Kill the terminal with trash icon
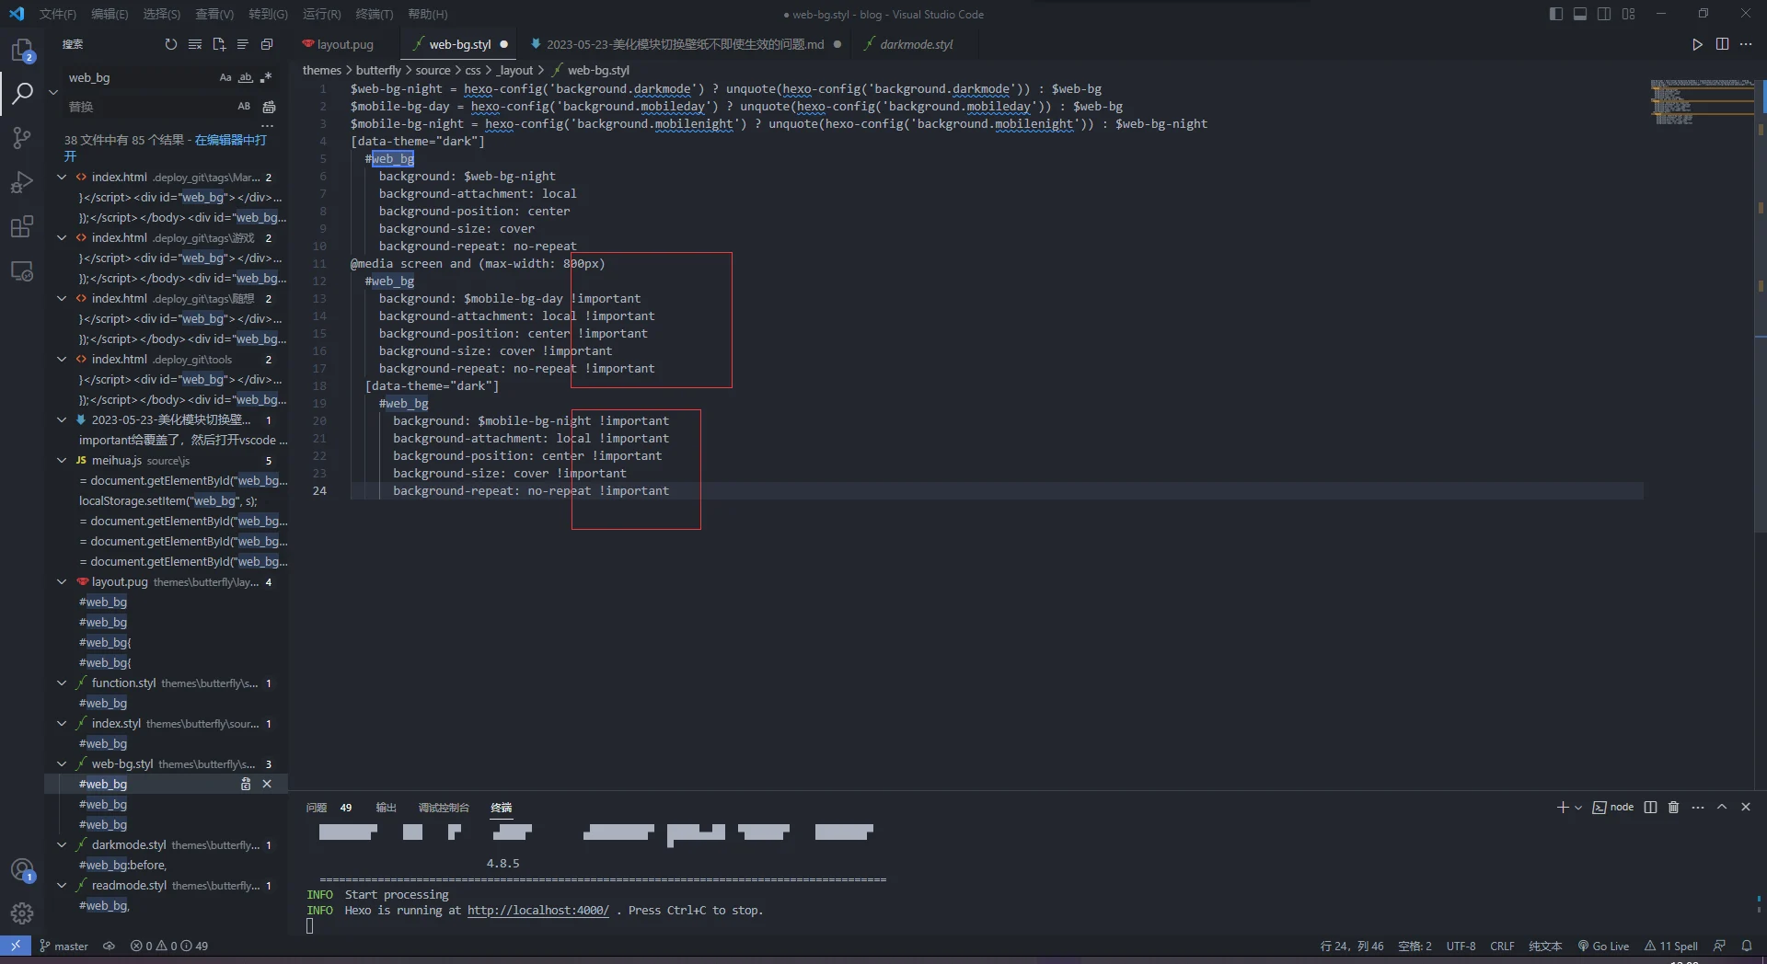 pos(1673,808)
